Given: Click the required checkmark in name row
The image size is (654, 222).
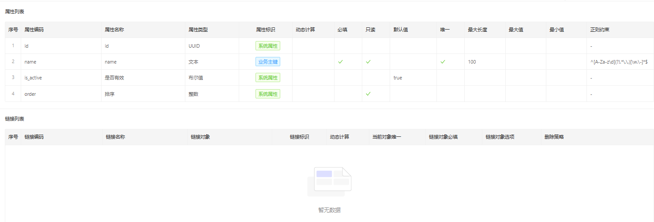Looking at the screenshot, I should [x=340, y=62].
